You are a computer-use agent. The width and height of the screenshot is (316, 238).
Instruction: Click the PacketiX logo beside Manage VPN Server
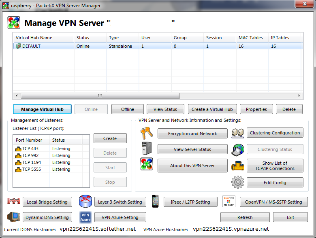pyautogui.click(x=14, y=23)
